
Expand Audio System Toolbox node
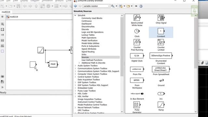(x=75, y=66)
